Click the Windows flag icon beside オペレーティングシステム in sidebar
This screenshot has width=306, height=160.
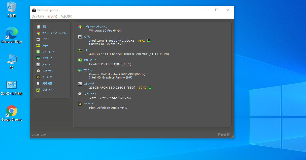click(38, 33)
